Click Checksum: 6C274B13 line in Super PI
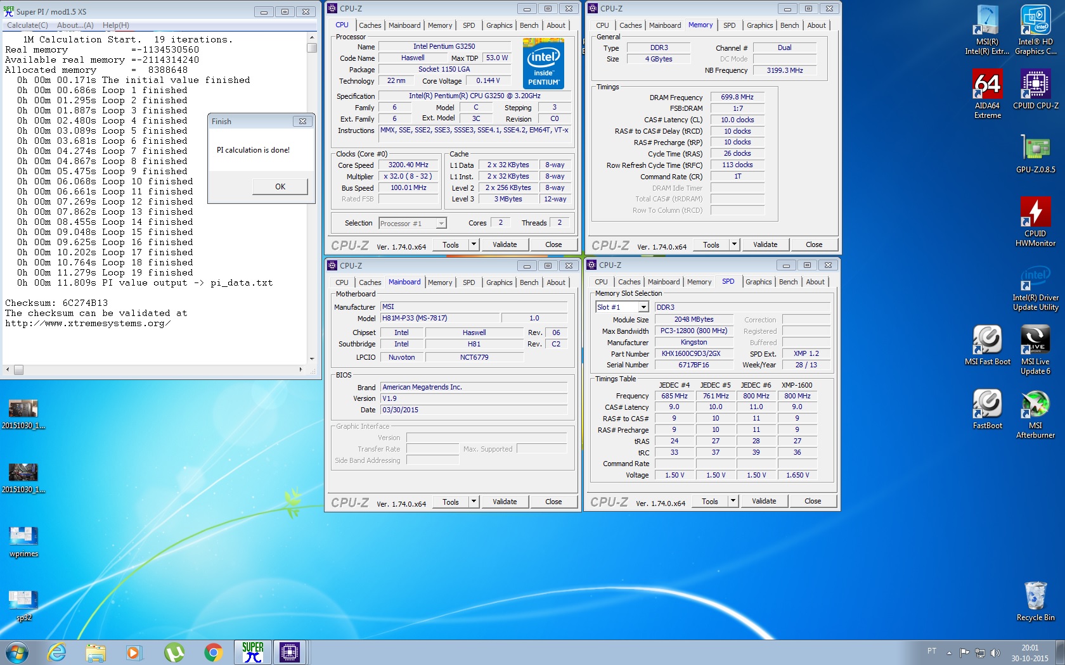The width and height of the screenshot is (1065, 665). tap(56, 303)
